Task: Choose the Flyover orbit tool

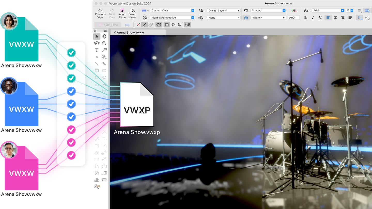Action: 97,43
